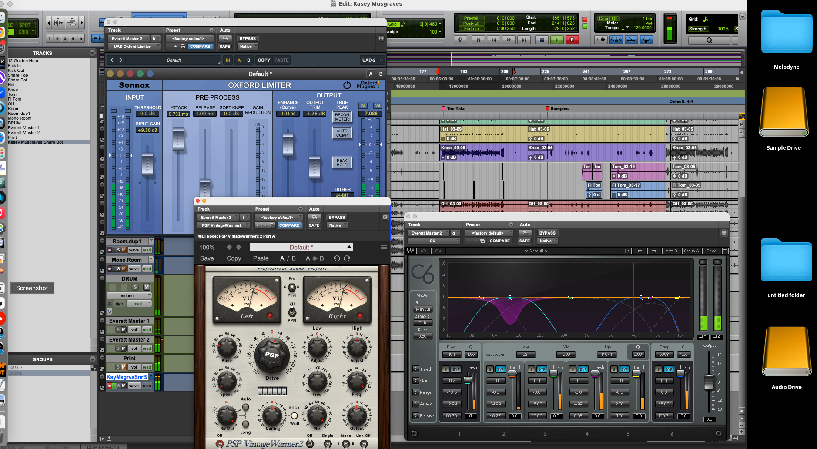
Task: Click the Fast Forward transport button
Action: (x=509, y=40)
